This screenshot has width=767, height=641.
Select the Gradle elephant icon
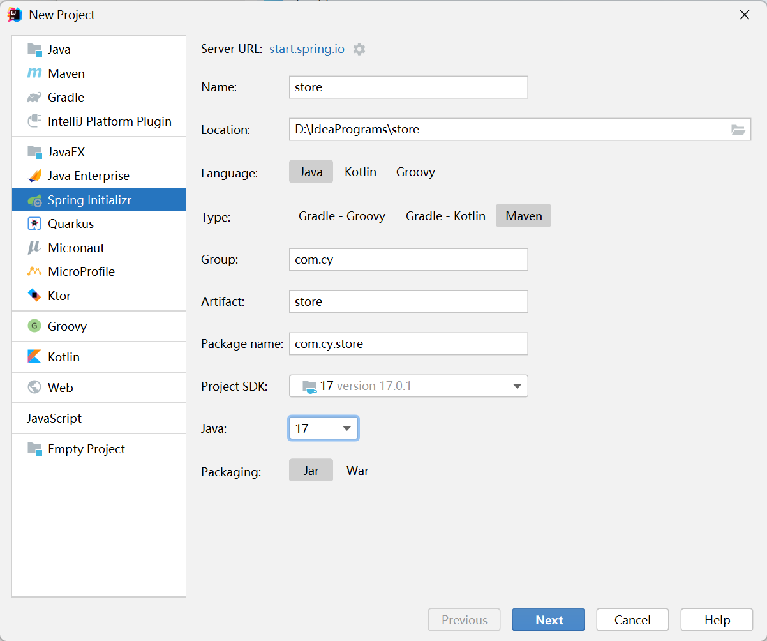click(34, 98)
